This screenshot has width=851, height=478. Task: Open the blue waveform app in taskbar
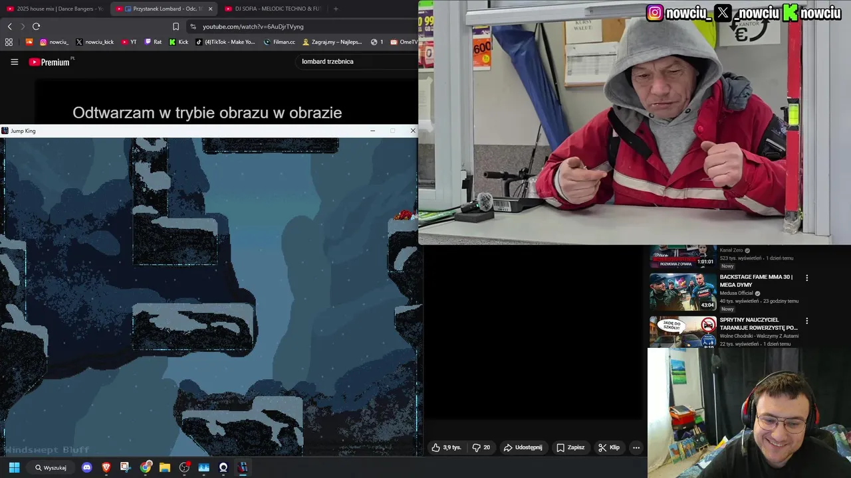click(x=204, y=467)
